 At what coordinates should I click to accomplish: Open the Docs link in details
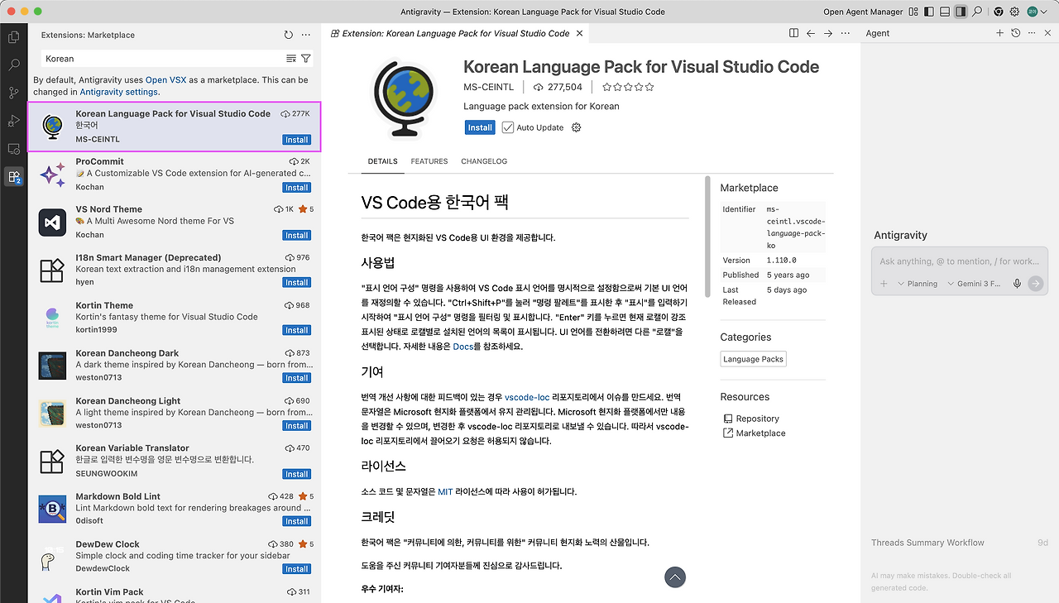tap(463, 347)
